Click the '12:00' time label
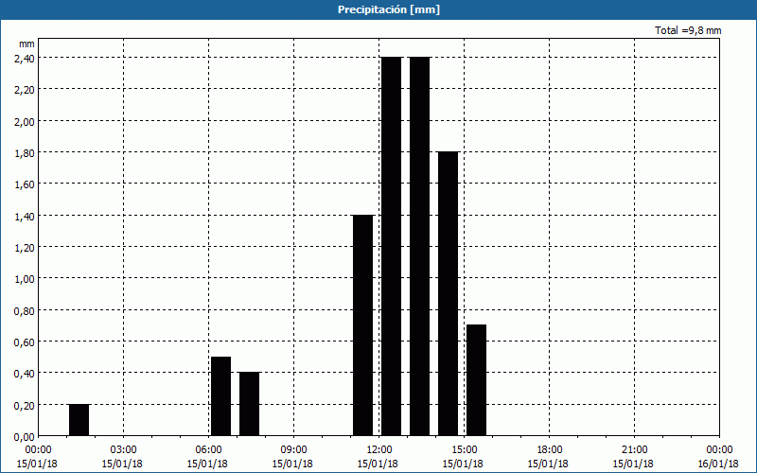 [378, 450]
